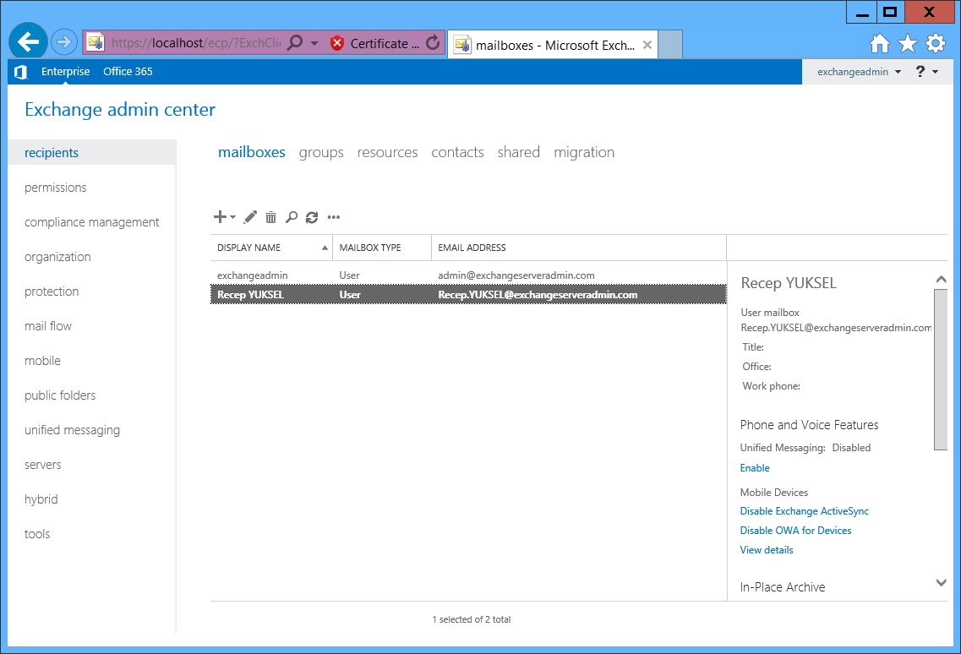Open the exchangeadmin account dropdown
This screenshot has width=961, height=654.
(860, 72)
